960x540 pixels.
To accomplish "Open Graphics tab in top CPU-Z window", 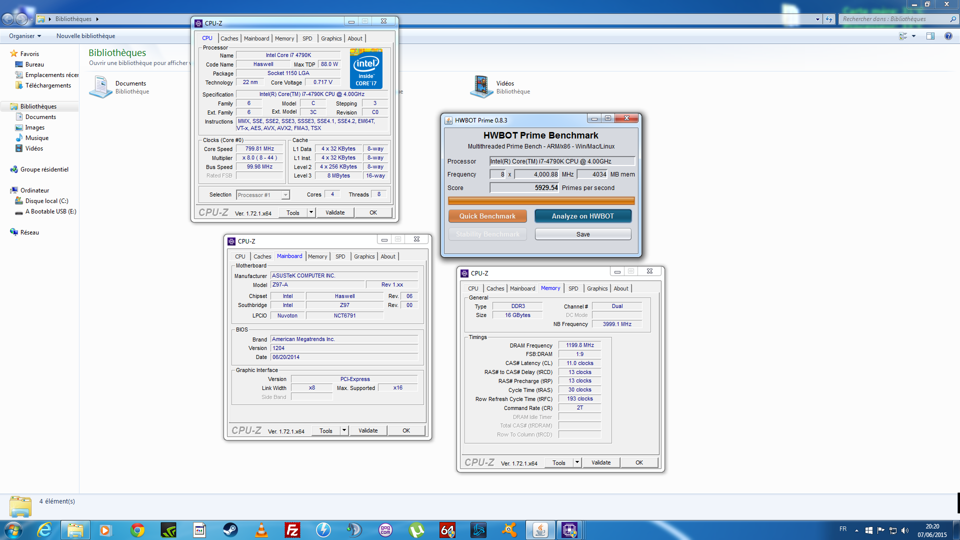I will [331, 38].
